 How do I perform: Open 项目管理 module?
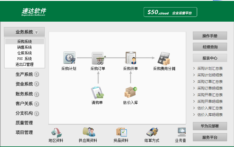tap(24, 132)
